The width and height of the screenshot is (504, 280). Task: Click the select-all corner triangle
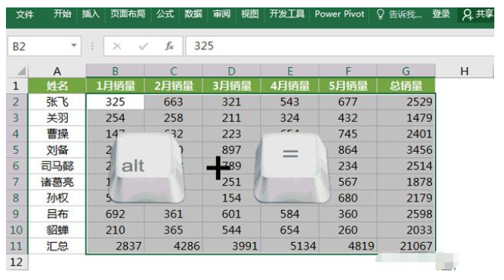point(21,71)
